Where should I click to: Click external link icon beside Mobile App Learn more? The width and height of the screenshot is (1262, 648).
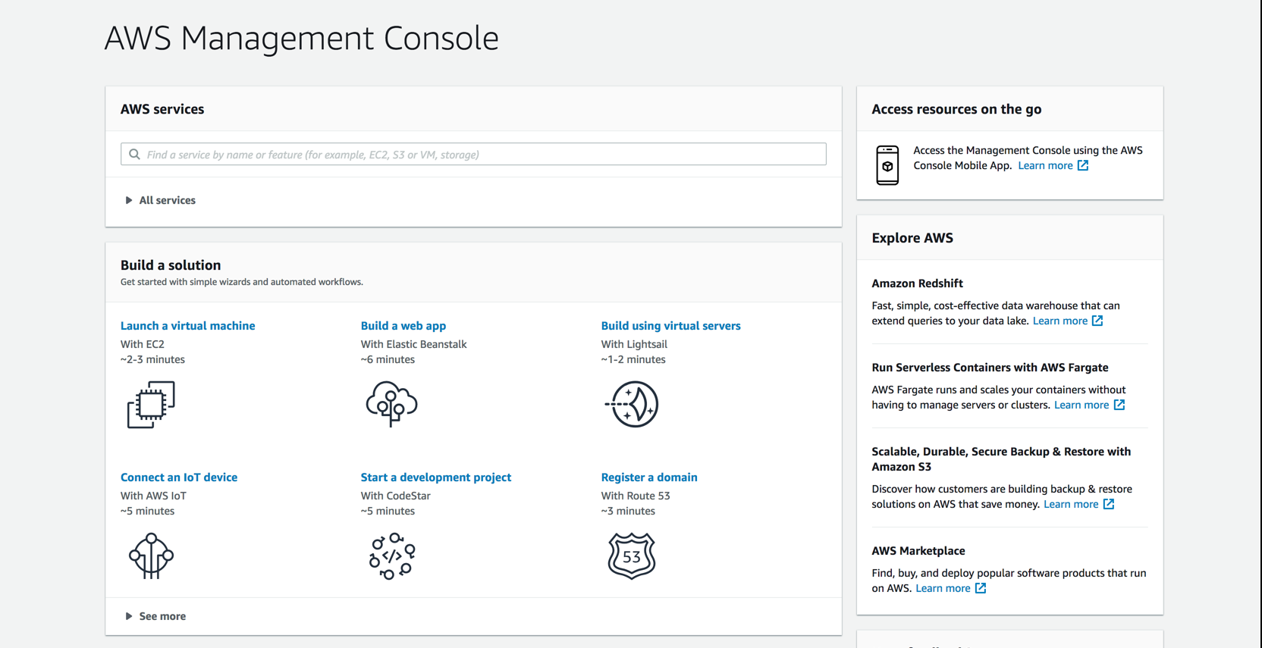[1083, 165]
